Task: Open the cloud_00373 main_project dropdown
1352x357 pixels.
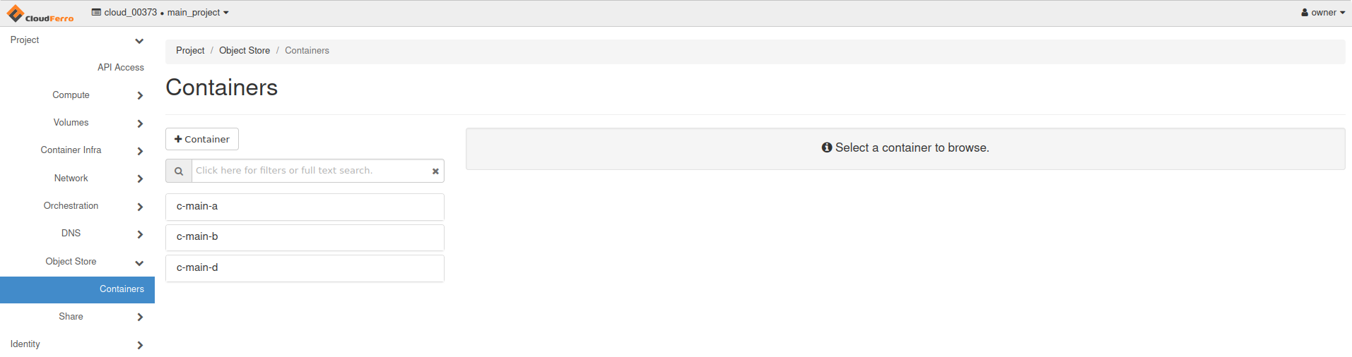Action: pos(160,13)
